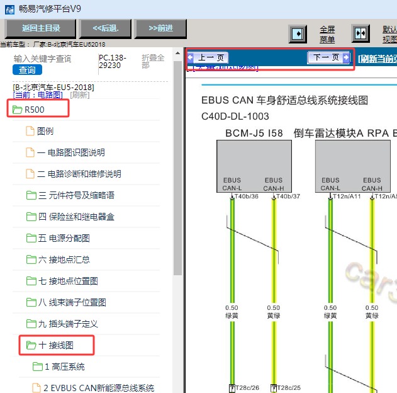Image resolution: width=397 pixels, height=393 pixels.
Task: Collapse all with 折叠全部
Action: coord(153,61)
